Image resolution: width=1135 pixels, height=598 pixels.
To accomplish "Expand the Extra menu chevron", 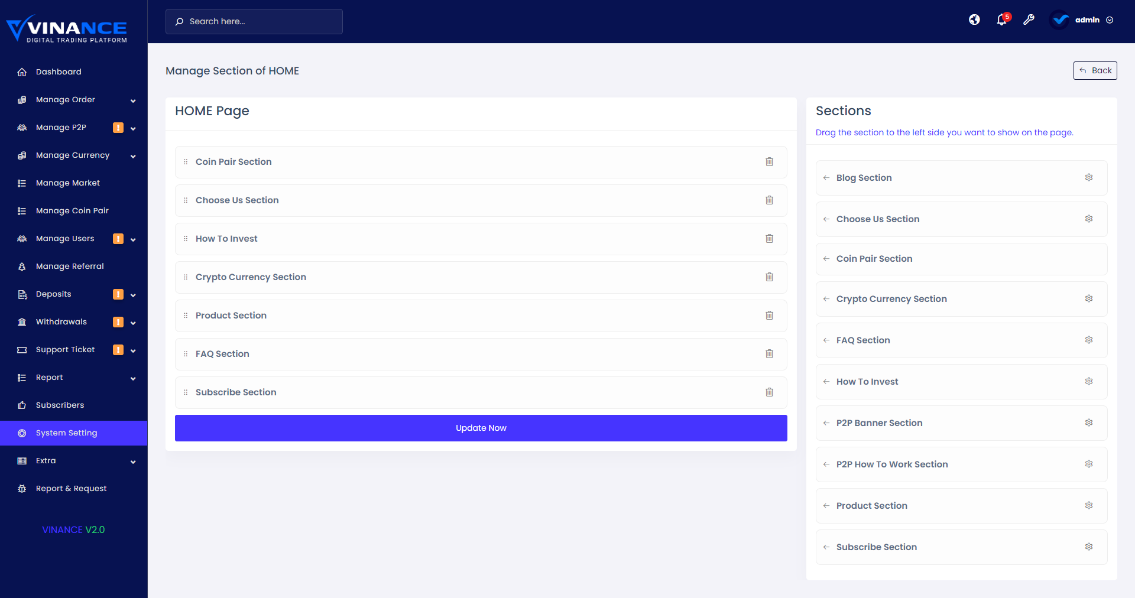I will 133,461.
